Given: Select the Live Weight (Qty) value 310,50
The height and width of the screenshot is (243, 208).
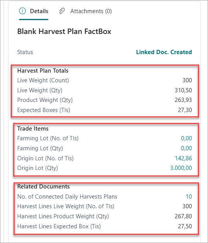Looking at the screenshot, I should pyautogui.click(x=183, y=90).
